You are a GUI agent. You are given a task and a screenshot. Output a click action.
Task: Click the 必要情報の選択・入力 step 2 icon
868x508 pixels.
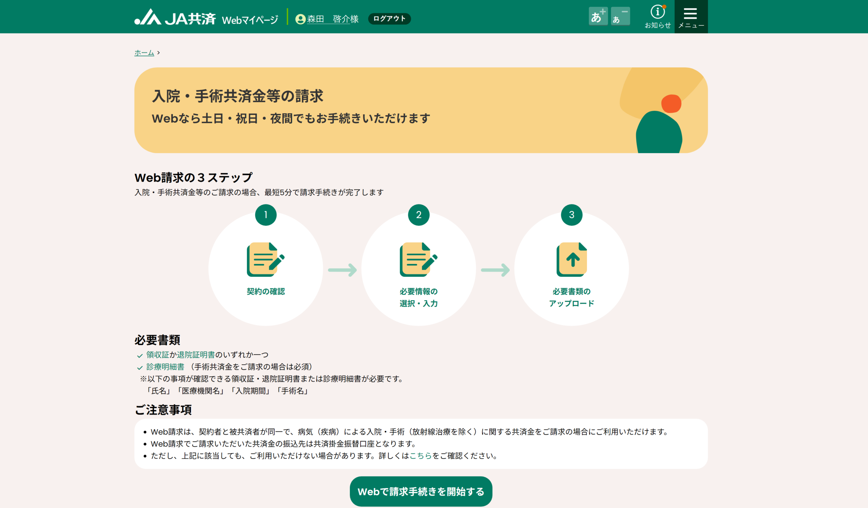(418, 260)
